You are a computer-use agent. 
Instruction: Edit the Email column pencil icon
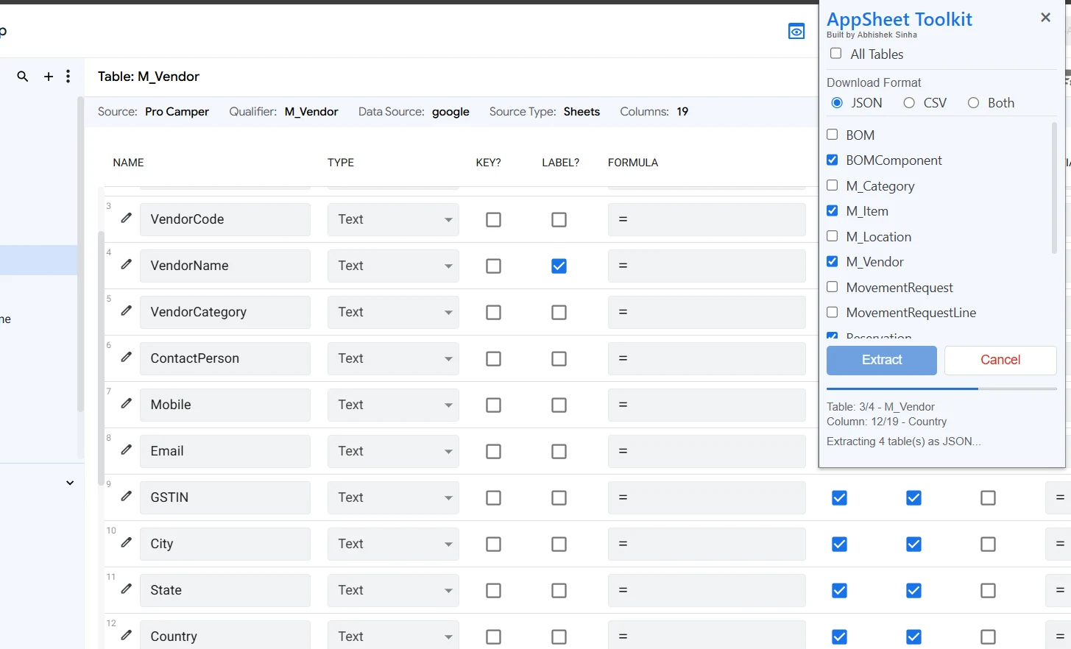coord(127,450)
